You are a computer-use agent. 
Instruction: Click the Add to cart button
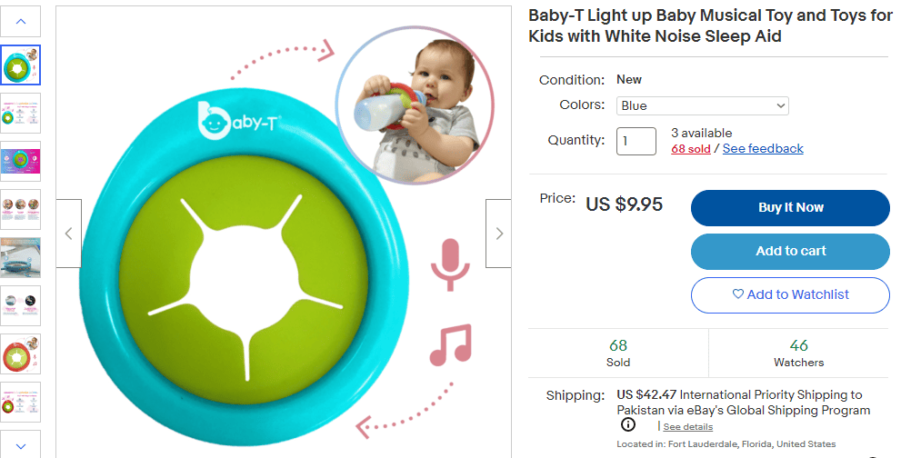[790, 251]
